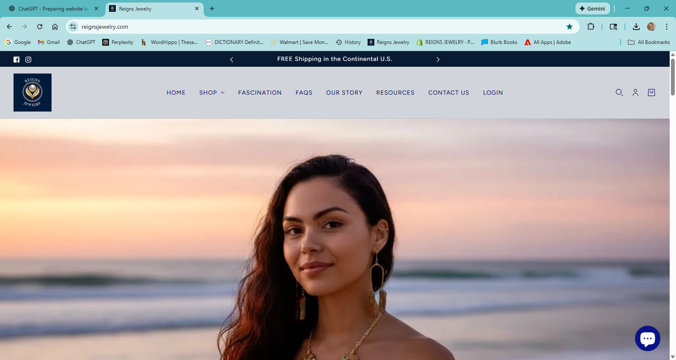Show next announcement with right chevron
This screenshot has height=360, width=676.
(x=438, y=60)
